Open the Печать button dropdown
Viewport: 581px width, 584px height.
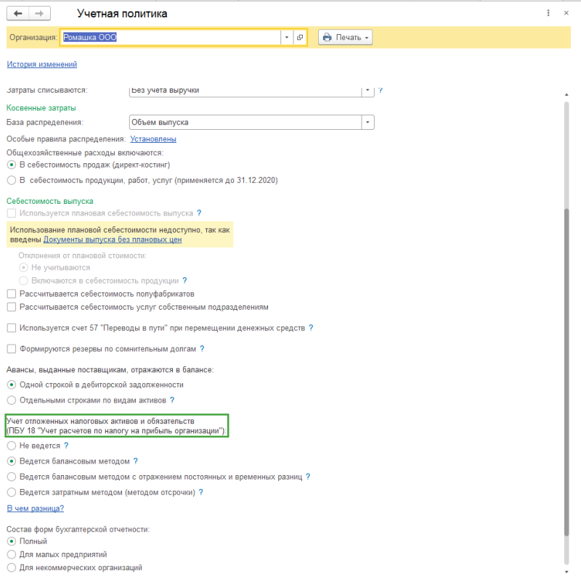[x=345, y=37]
